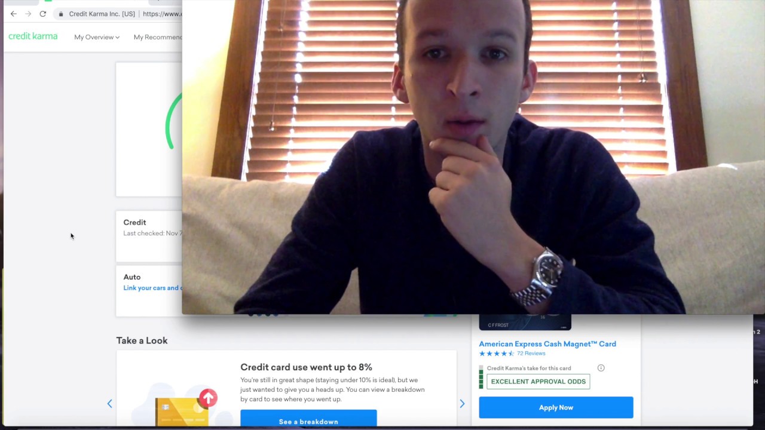
Task: Open the Credit Karma logo home
Action: point(33,36)
